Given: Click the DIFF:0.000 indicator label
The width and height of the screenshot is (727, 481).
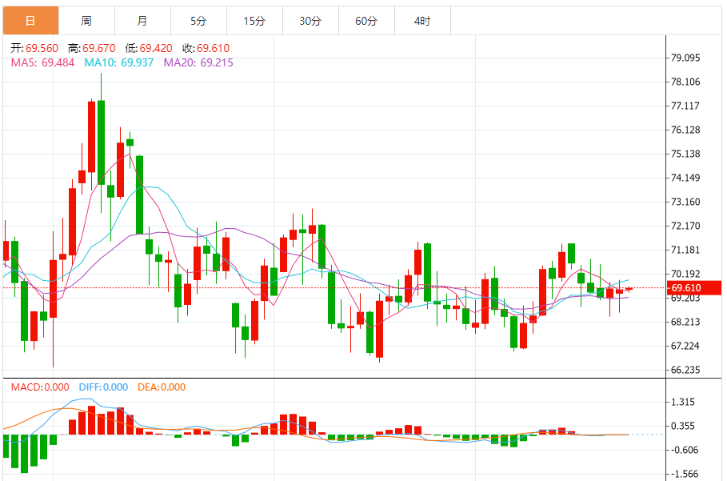Looking at the screenshot, I should pyautogui.click(x=103, y=387).
